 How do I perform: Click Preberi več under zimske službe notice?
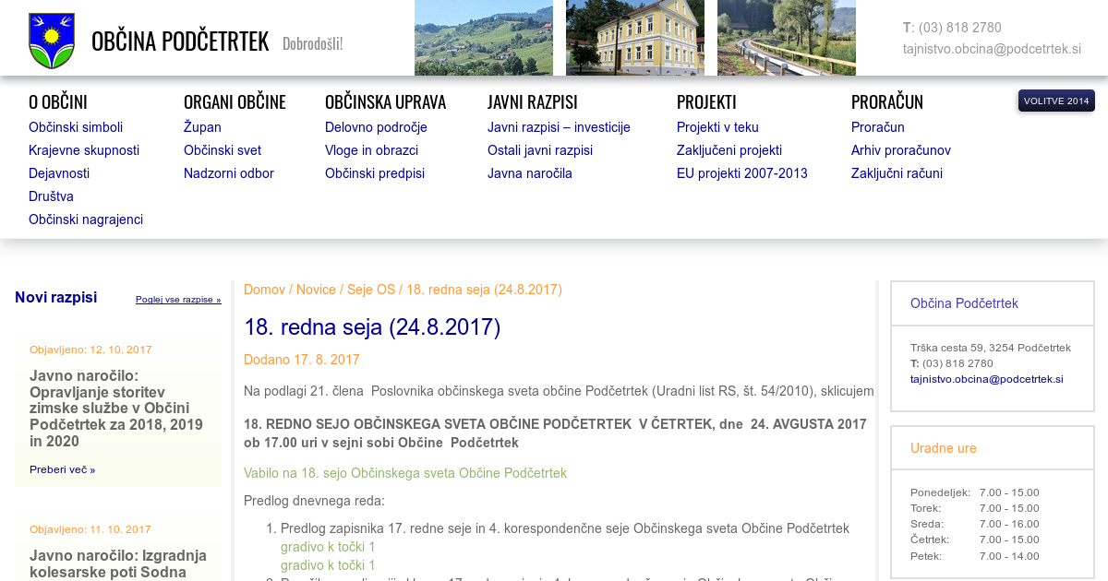(62, 469)
